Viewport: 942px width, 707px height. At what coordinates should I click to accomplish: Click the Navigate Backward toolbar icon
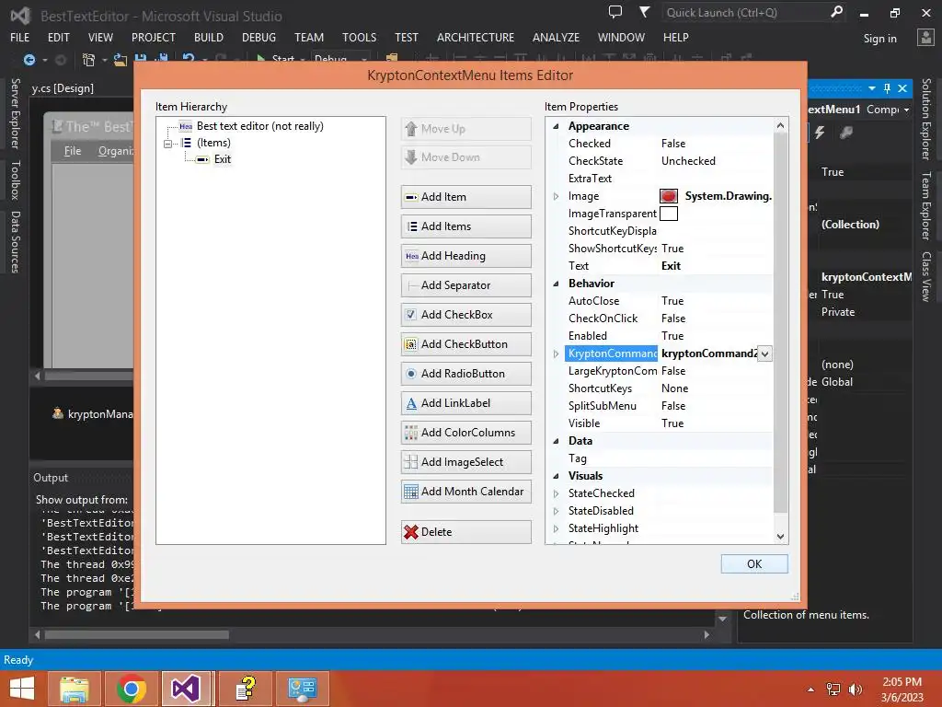coord(29,60)
